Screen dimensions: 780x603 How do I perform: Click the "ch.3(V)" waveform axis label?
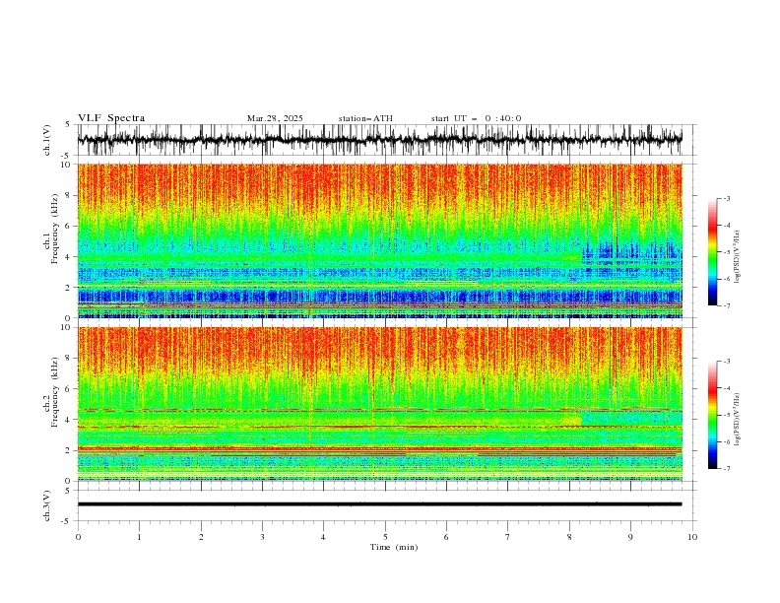click(47, 505)
